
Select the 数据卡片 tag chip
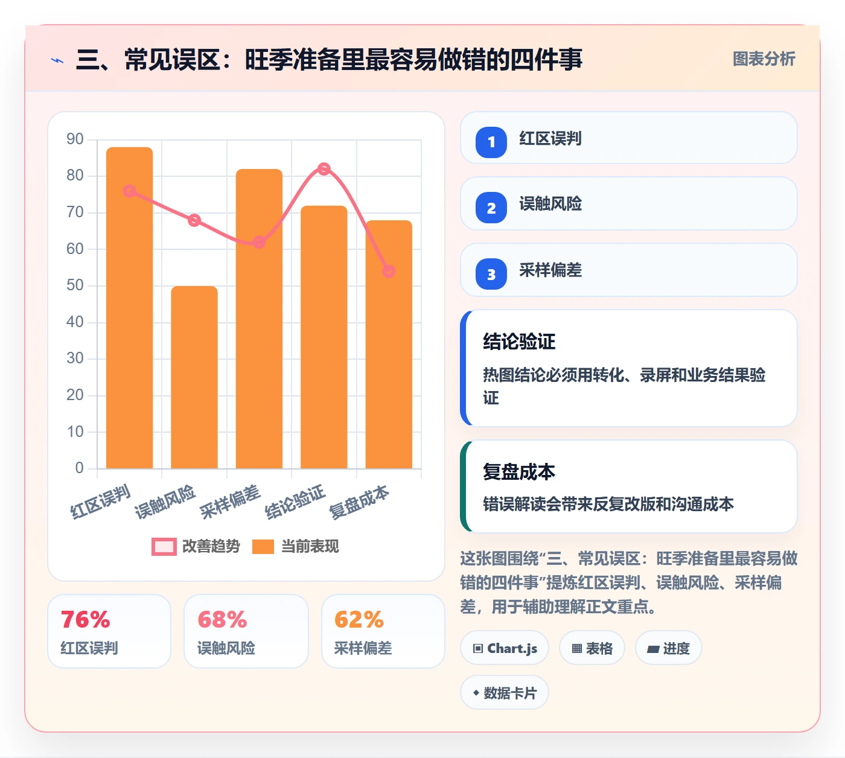point(505,693)
